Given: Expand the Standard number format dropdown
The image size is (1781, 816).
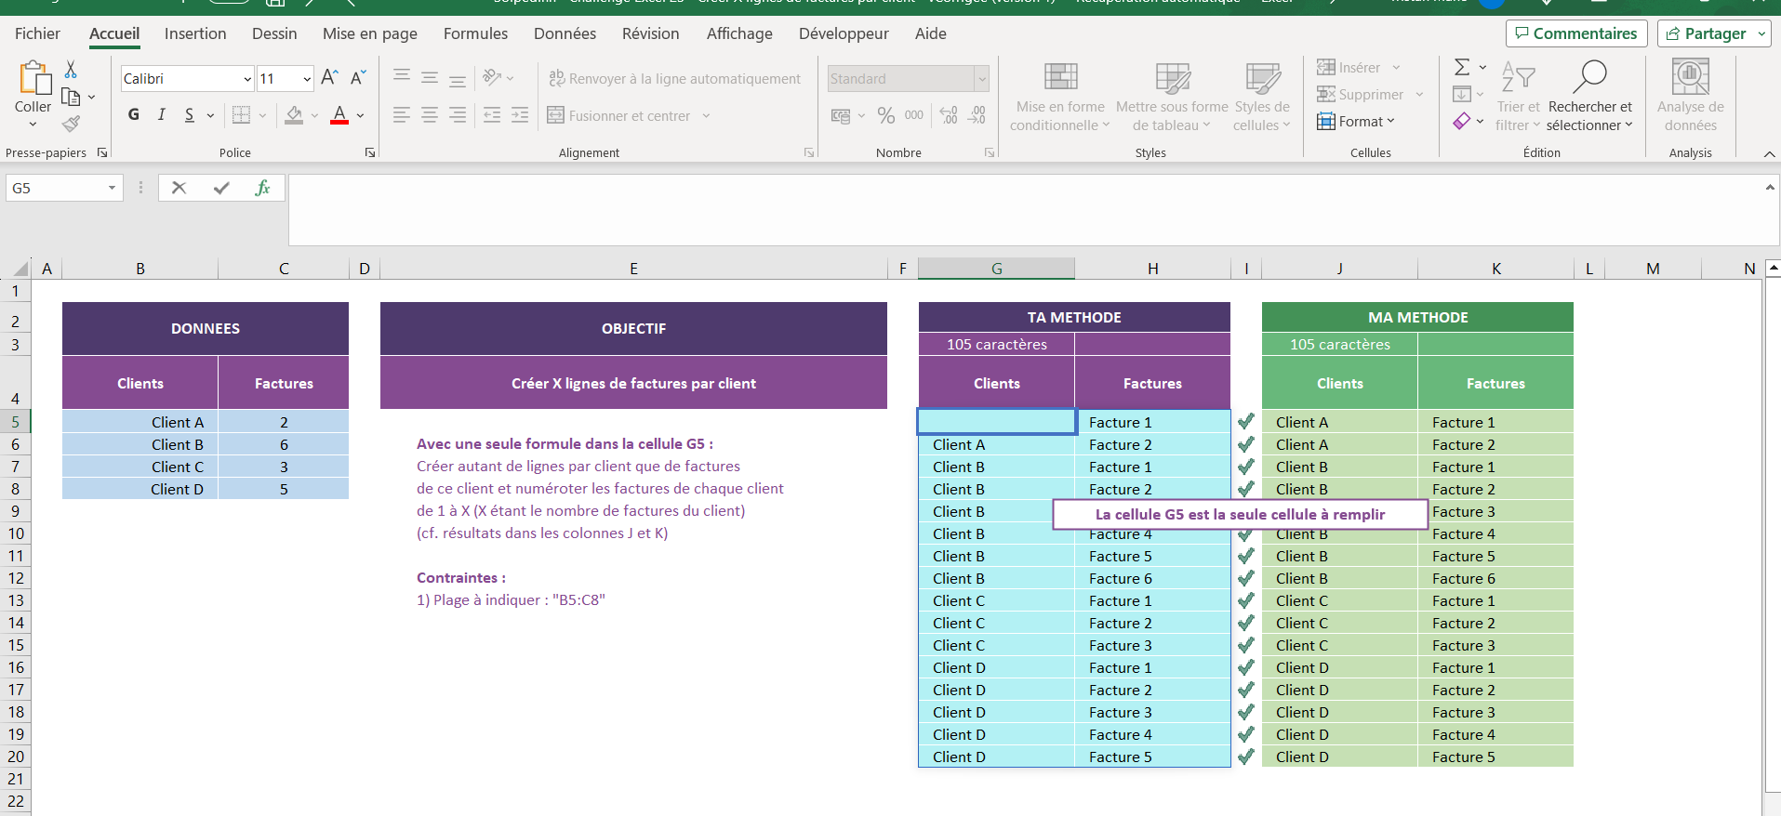Looking at the screenshot, I should [x=981, y=79].
